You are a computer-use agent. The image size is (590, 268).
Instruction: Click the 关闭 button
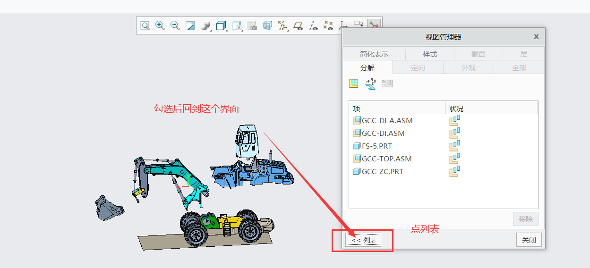(529, 240)
